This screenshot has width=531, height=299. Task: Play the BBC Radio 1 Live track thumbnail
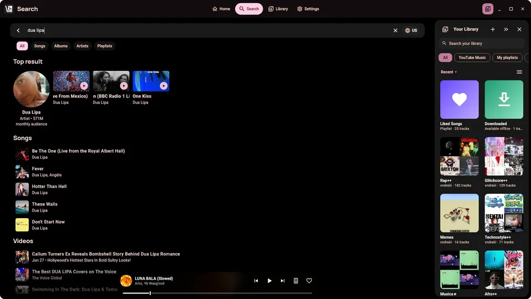[111, 81]
